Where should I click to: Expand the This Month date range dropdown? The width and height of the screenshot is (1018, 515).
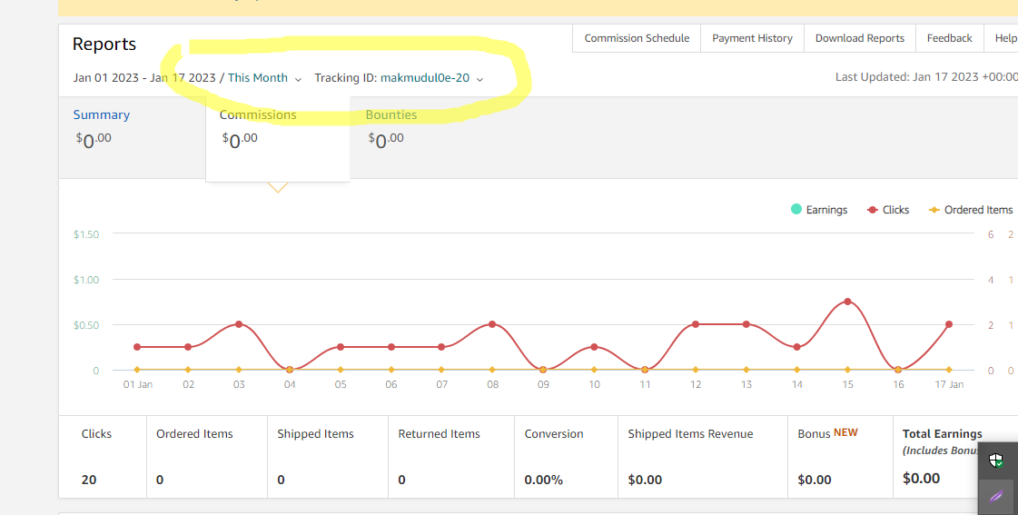[x=265, y=78]
